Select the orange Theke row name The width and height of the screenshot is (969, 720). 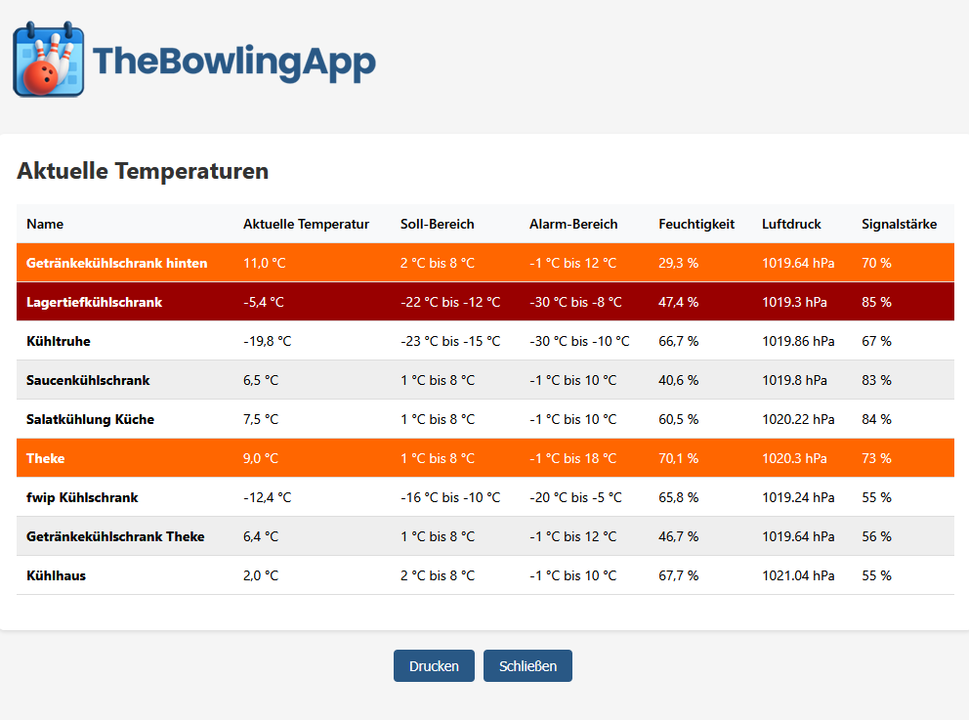(x=46, y=458)
